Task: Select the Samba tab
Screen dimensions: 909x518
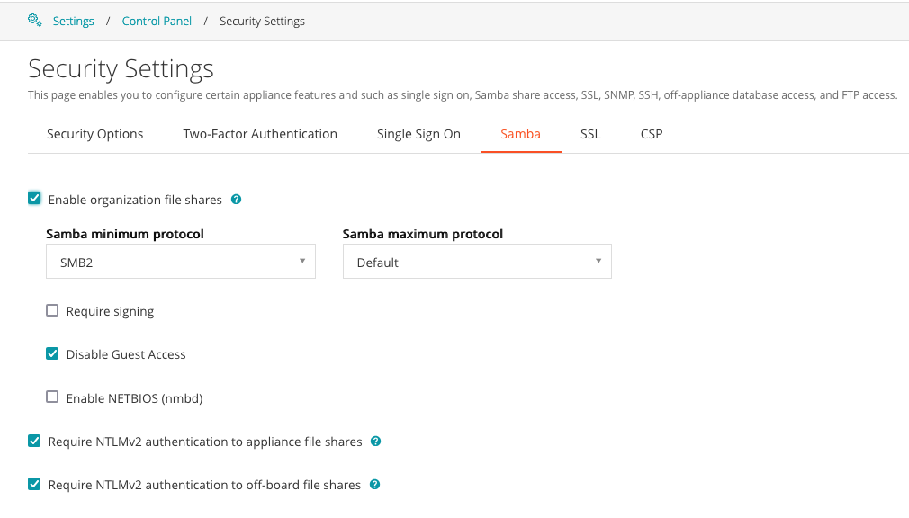Action: [x=521, y=134]
